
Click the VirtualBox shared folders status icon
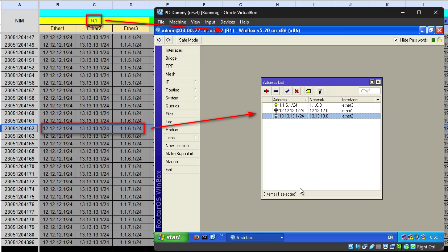click(379, 247)
